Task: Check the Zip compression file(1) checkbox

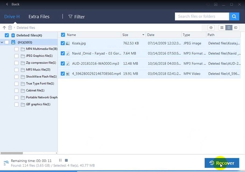Action: tap(16, 63)
